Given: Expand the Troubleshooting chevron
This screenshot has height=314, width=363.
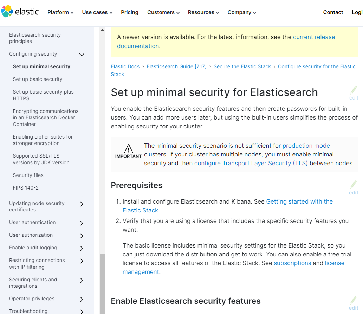Looking at the screenshot, I should pyautogui.click(x=82, y=312).
